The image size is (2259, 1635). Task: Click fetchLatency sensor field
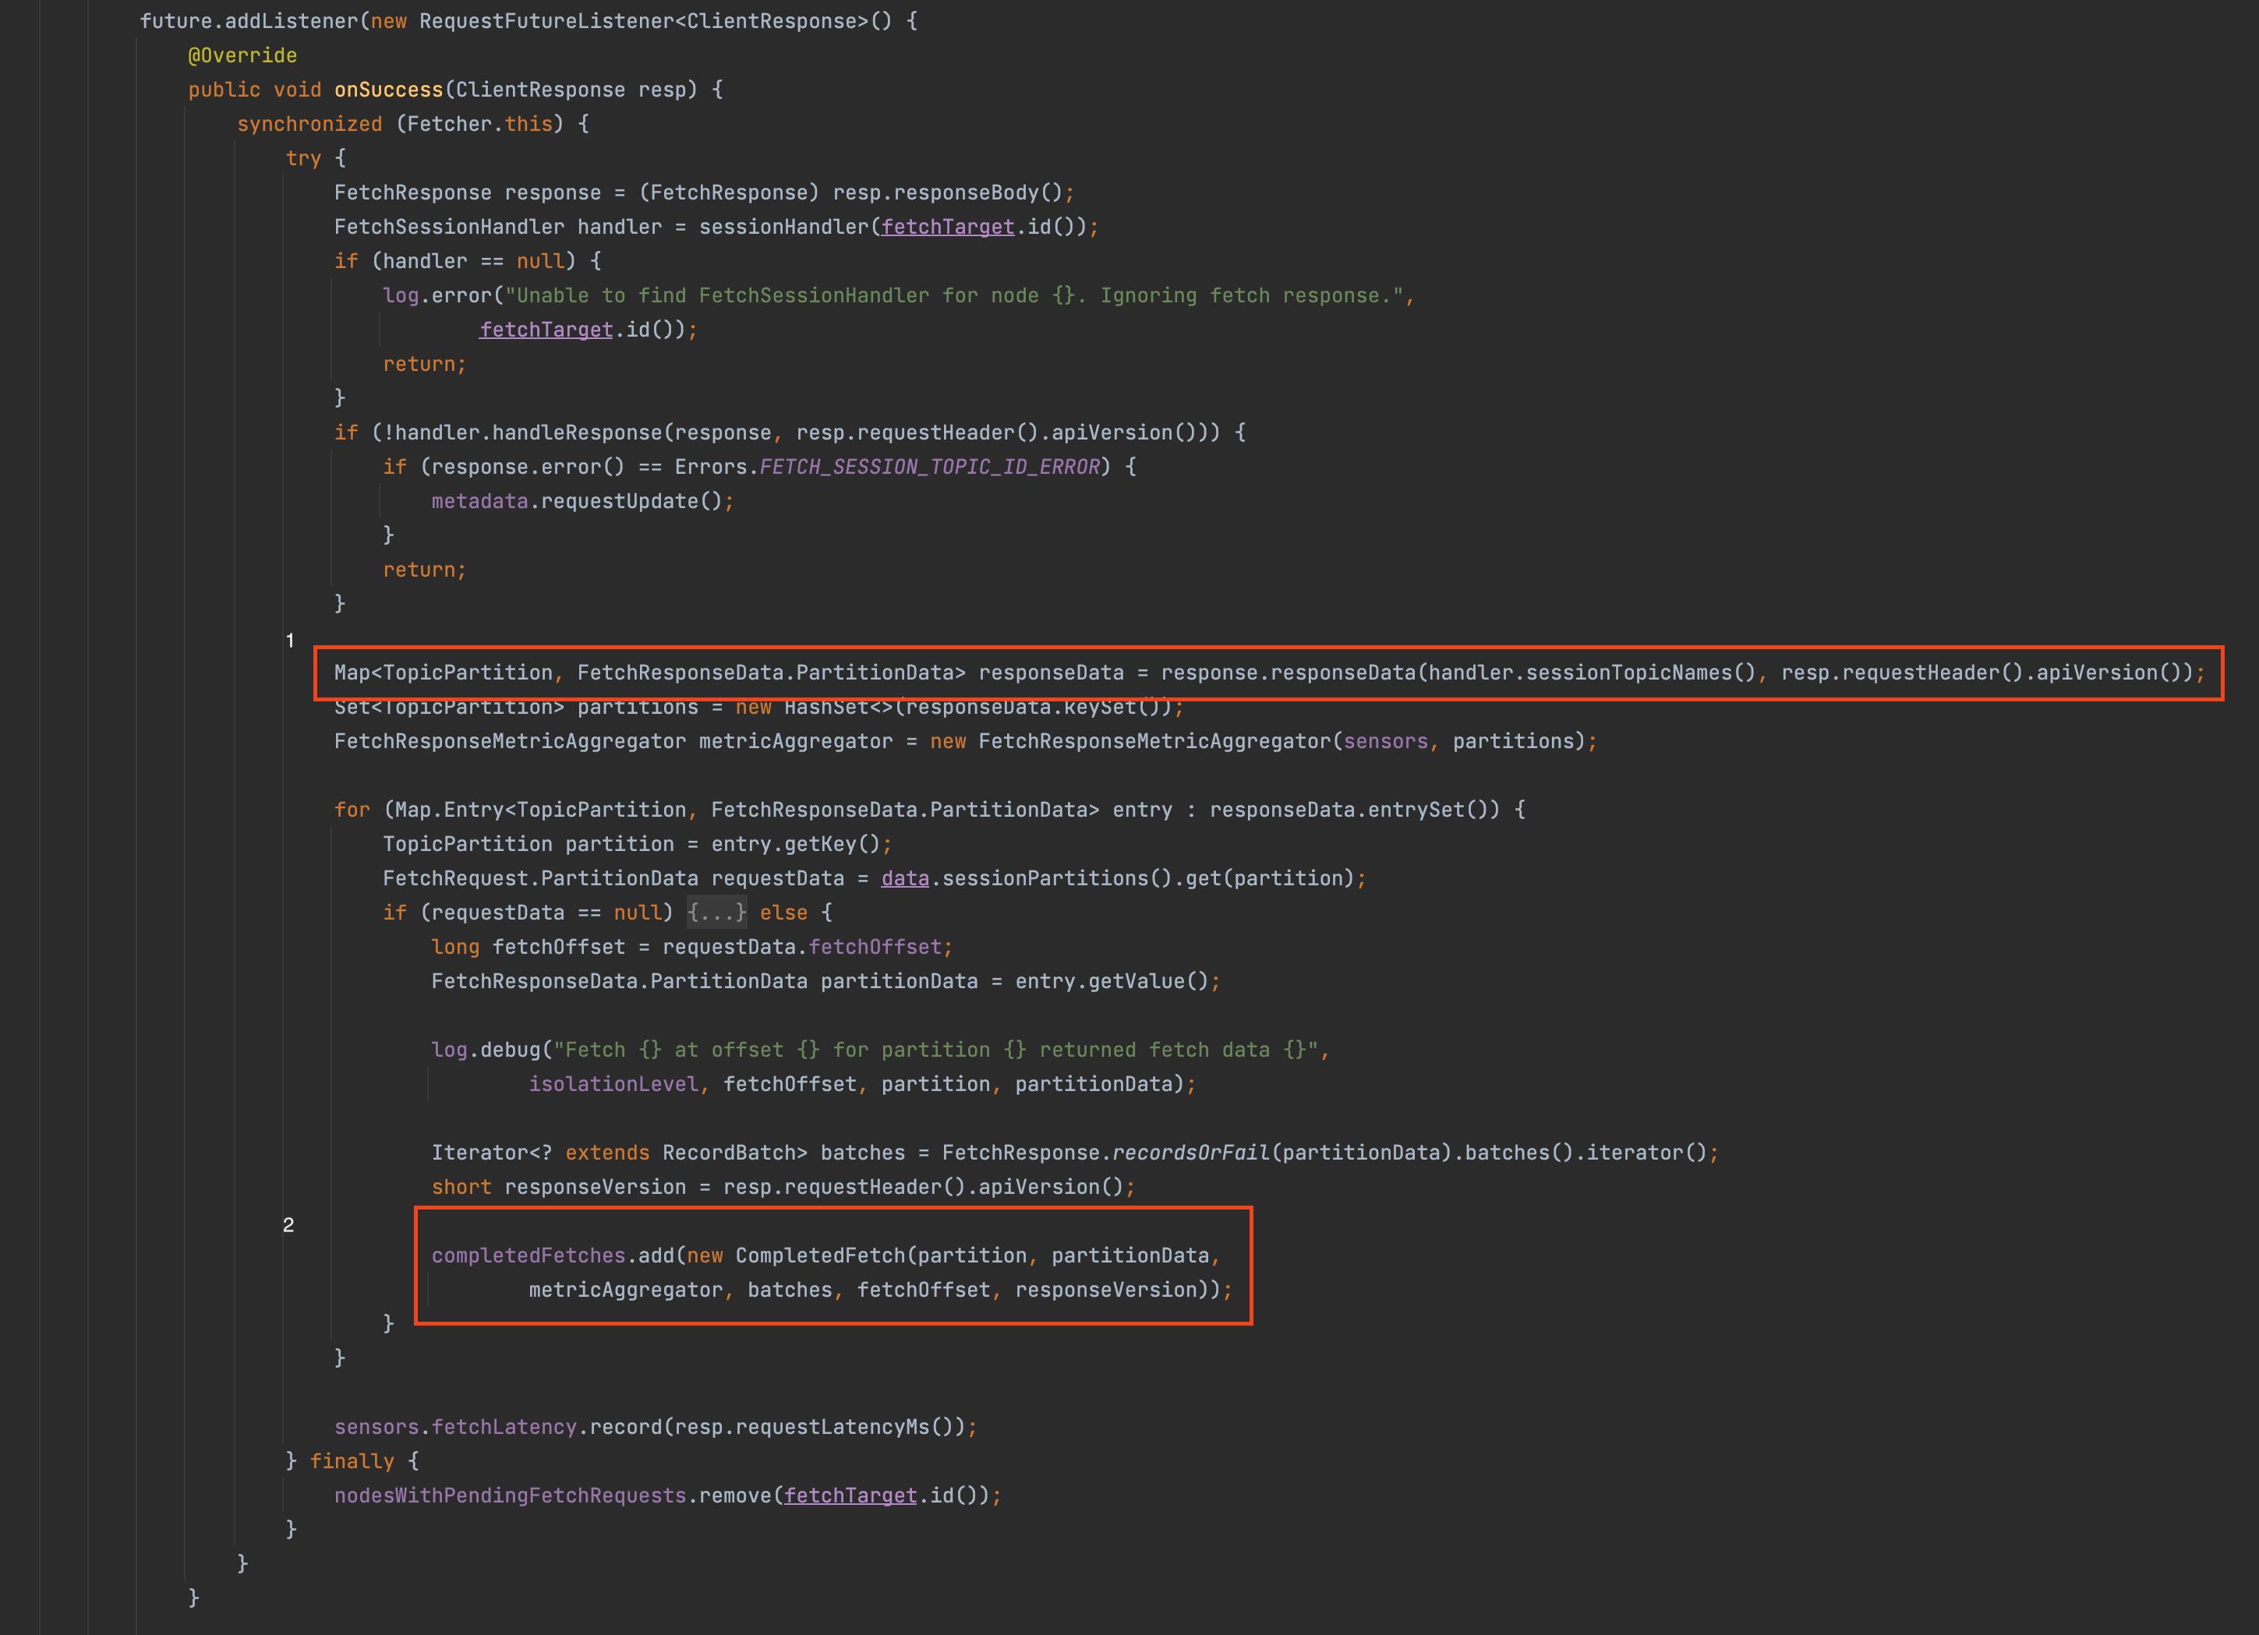click(504, 1427)
